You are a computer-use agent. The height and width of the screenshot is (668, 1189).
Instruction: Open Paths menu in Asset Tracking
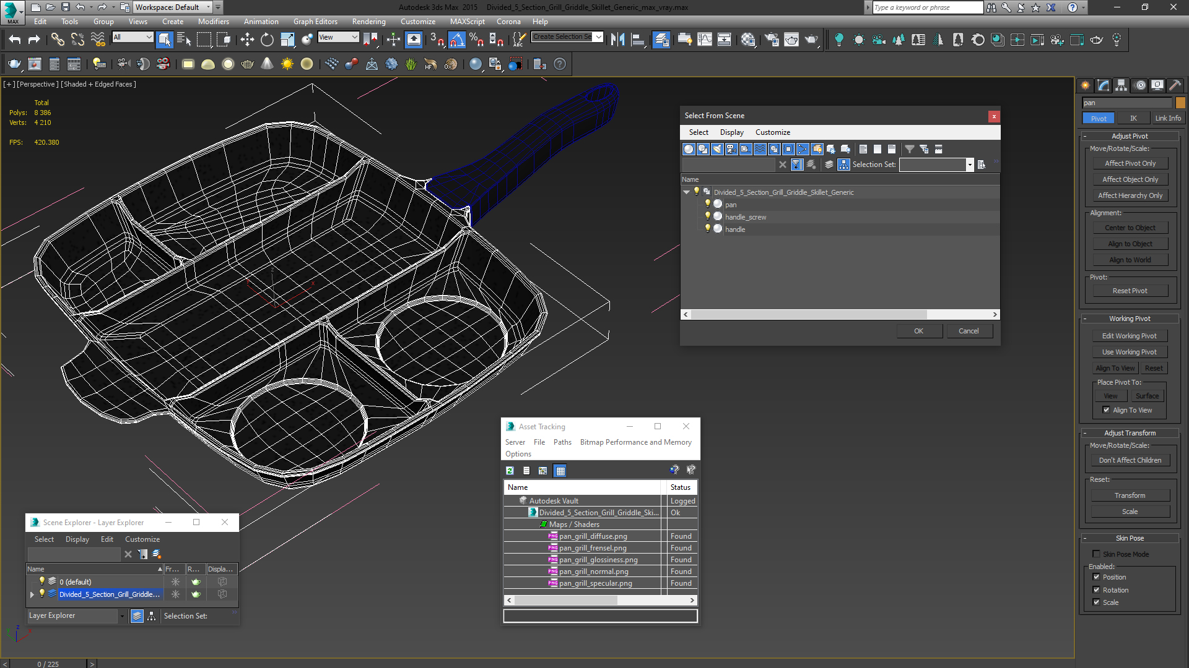(x=562, y=442)
